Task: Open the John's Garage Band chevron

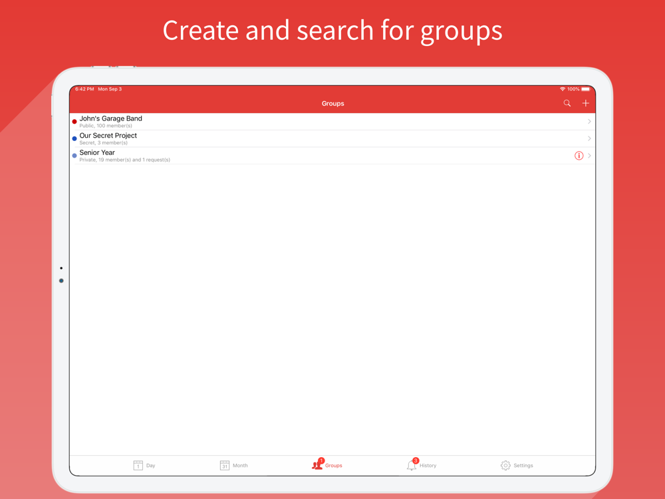Action: coord(589,121)
